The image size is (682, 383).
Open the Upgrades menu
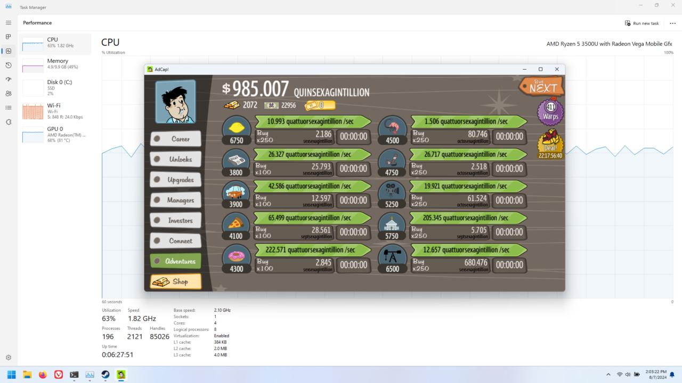(x=176, y=180)
